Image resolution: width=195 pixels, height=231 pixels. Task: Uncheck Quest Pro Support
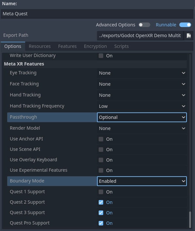click(x=101, y=223)
